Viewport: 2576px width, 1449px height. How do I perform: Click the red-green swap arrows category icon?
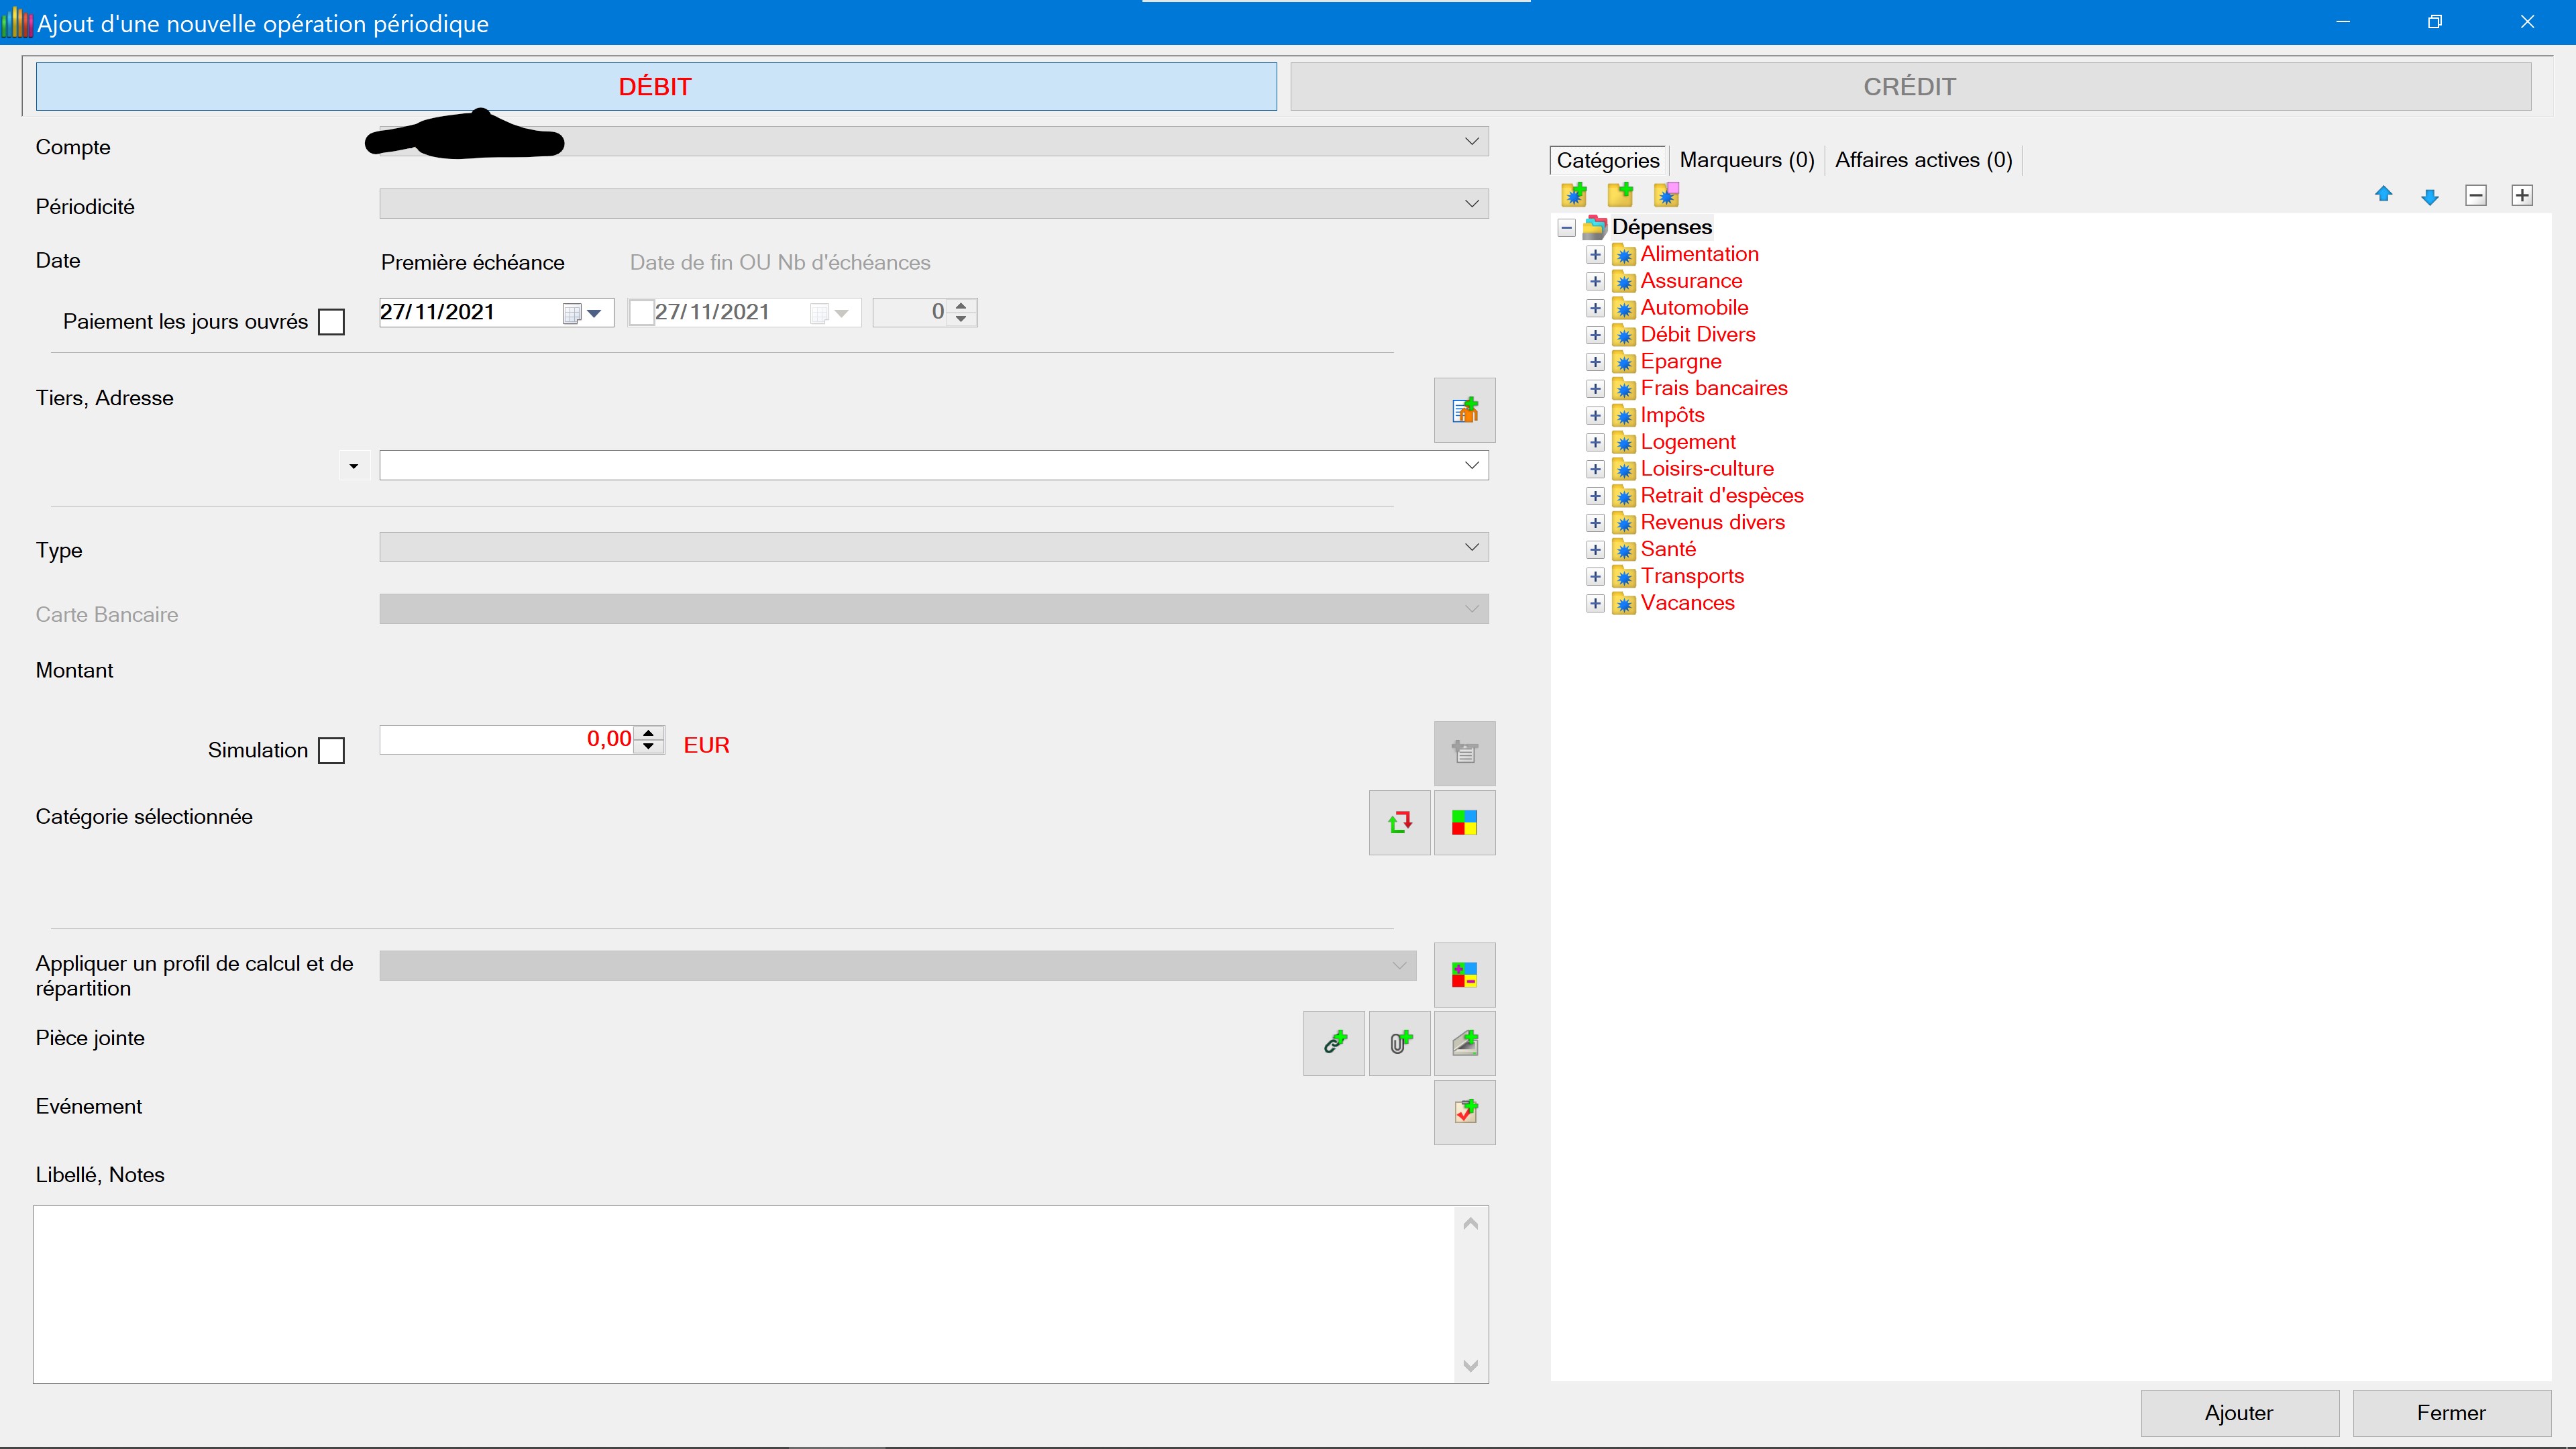[1400, 823]
